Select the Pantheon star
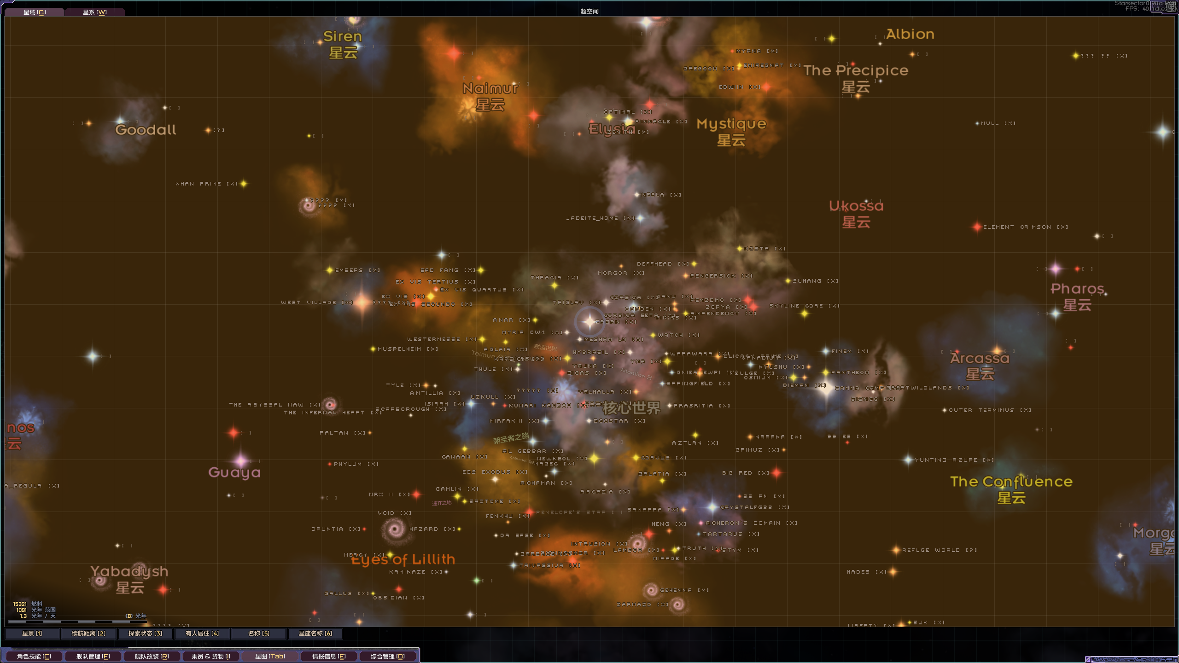The height and width of the screenshot is (663, 1179). coord(826,372)
